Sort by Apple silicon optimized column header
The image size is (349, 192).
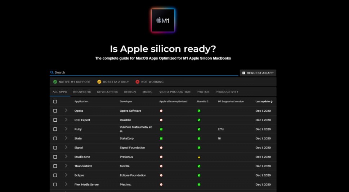coord(173,102)
